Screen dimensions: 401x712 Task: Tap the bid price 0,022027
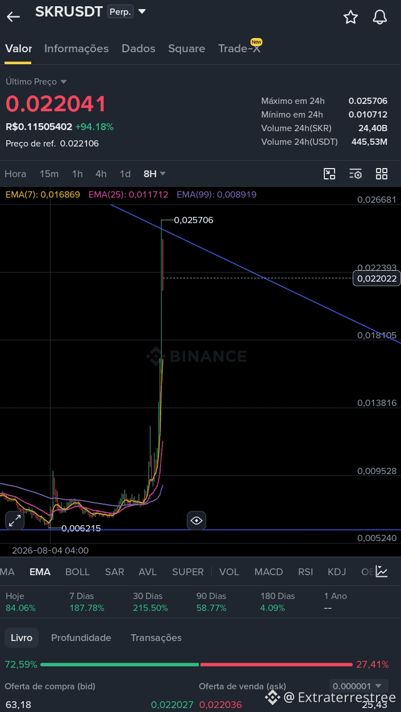coord(172,705)
